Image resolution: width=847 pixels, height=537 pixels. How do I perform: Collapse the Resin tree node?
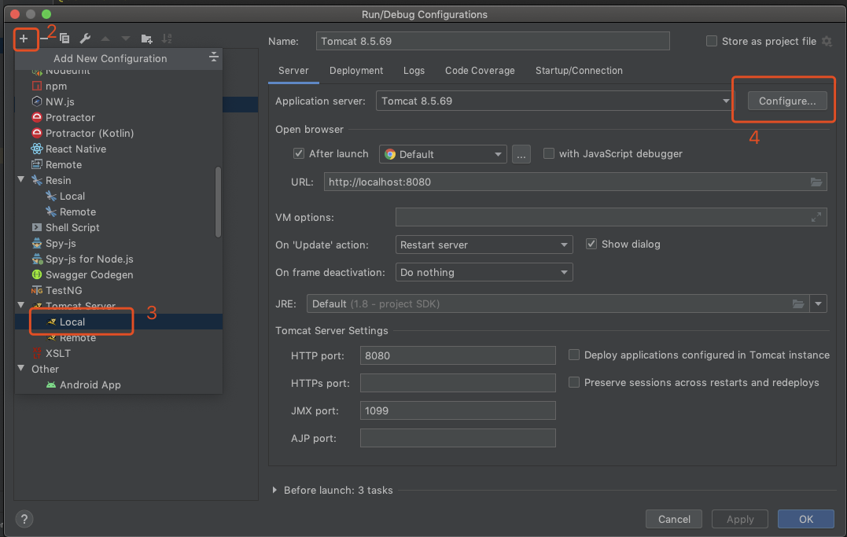(x=21, y=179)
